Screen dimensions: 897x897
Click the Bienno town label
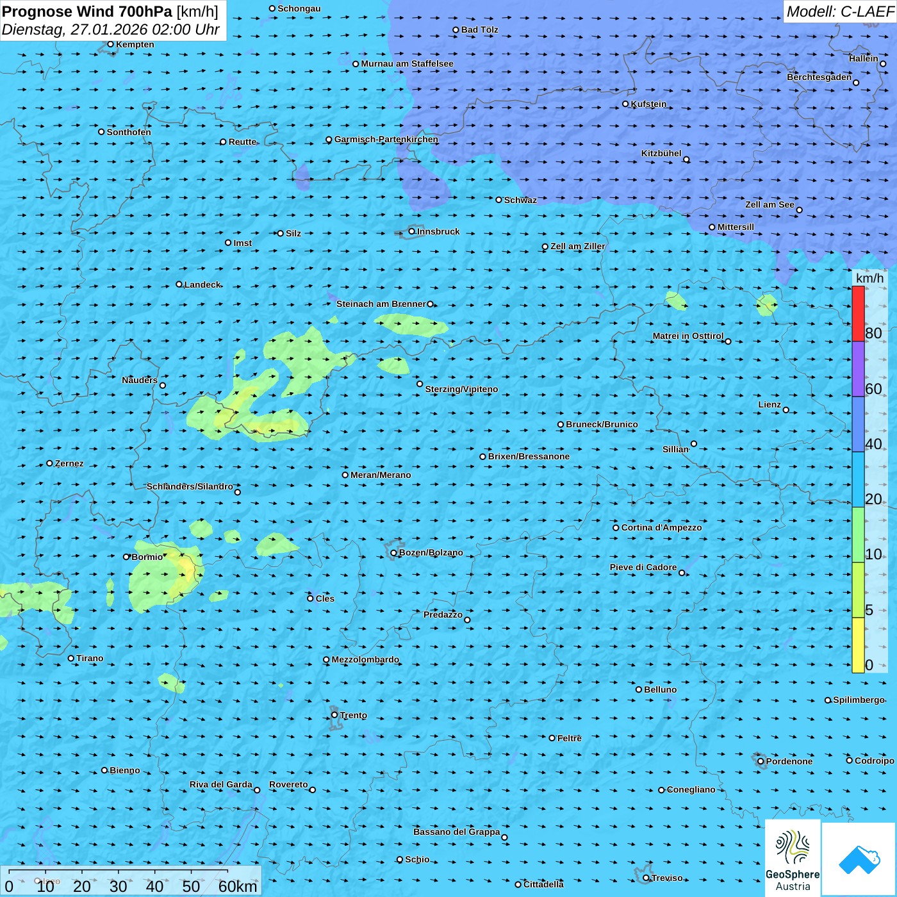pyautogui.click(x=124, y=770)
